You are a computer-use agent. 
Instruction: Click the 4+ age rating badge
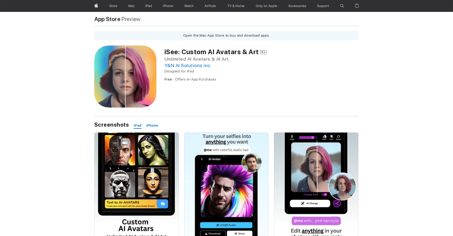click(x=263, y=52)
